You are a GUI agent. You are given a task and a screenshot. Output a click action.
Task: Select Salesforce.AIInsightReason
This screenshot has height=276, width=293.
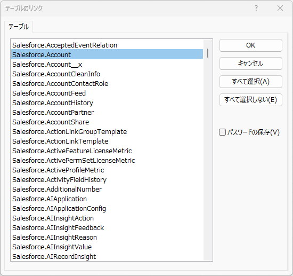[x=107, y=238]
